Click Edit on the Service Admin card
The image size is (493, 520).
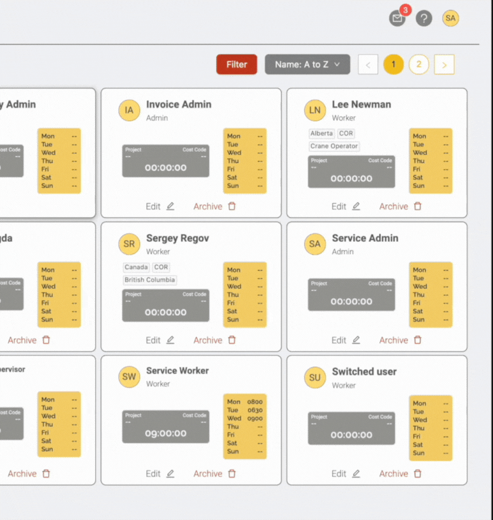(x=339, y=340)
